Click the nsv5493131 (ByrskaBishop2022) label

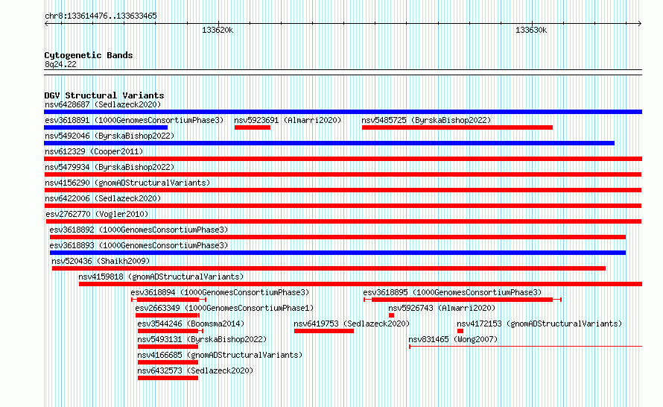click(202, 339)
